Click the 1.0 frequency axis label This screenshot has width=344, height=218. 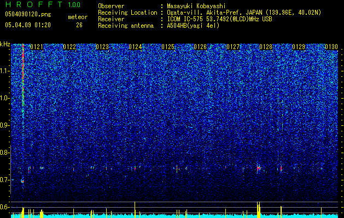[5, 98]
